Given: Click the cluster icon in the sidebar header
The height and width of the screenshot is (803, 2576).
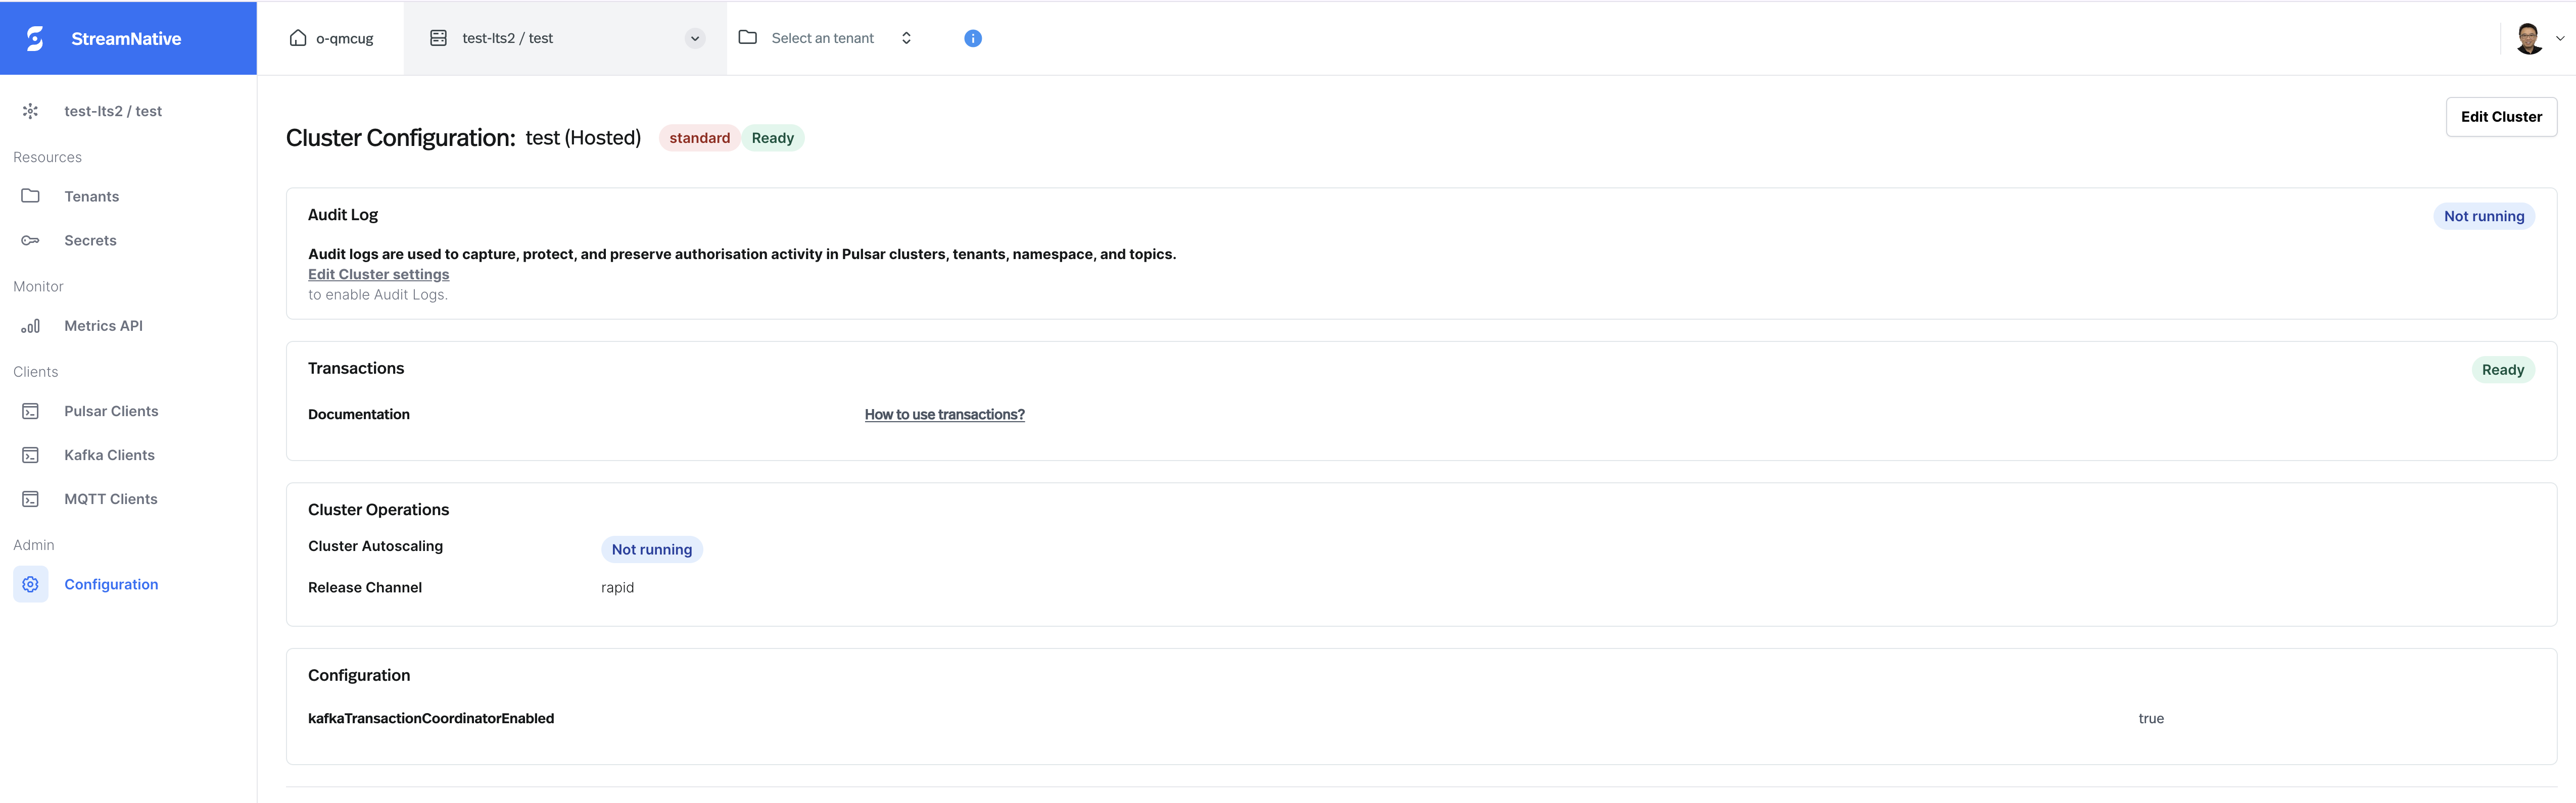Looking at the screenshot, I should [30, 111].
